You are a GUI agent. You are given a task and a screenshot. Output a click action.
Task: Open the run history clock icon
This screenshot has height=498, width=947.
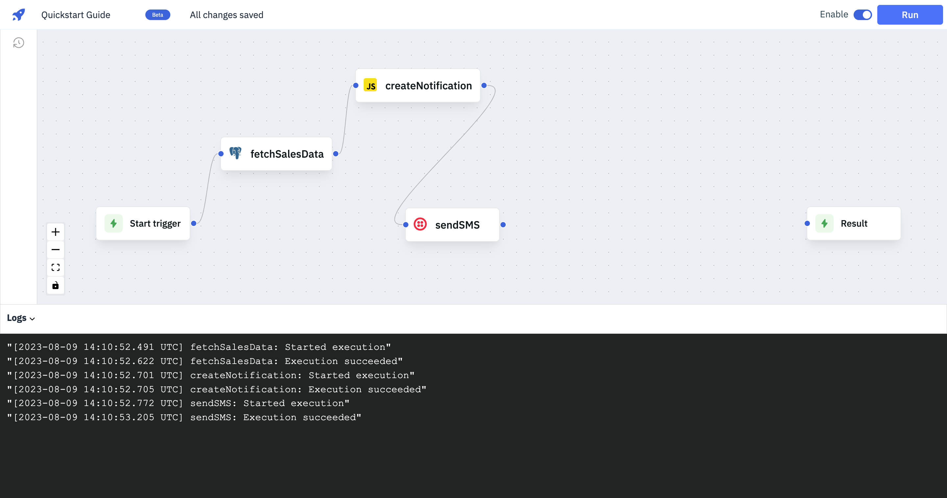18,43
